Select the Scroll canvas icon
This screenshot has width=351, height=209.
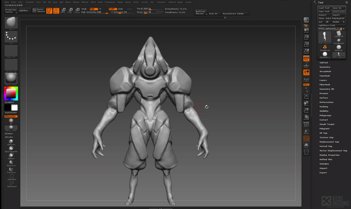tap(306, 30)
